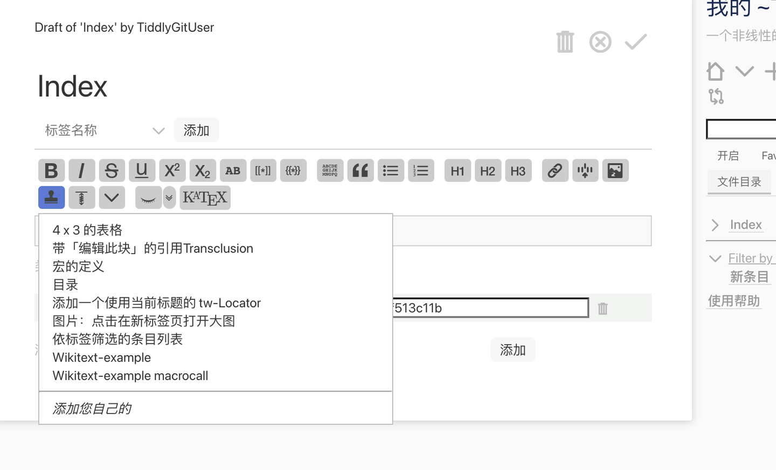Click the insert link icon

pos(555,170)
